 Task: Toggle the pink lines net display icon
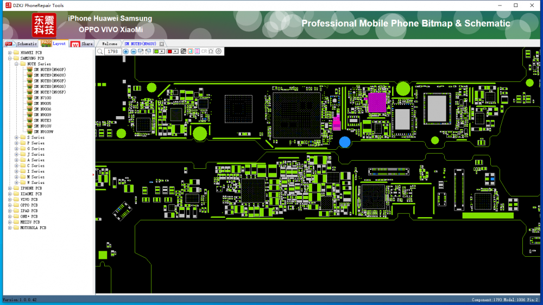click(x=198, y=52)
